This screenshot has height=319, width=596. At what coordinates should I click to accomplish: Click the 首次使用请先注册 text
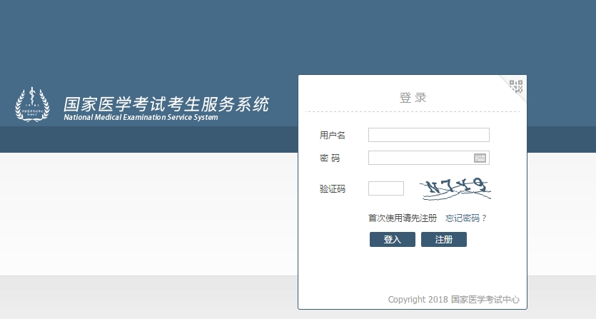click(x=402, y=218)
